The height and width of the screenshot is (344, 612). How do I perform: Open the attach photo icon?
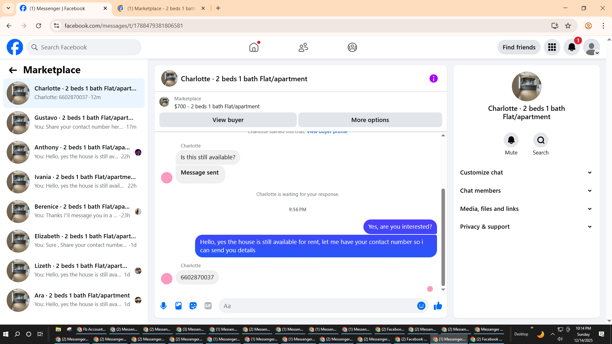[x=178, y=306]
